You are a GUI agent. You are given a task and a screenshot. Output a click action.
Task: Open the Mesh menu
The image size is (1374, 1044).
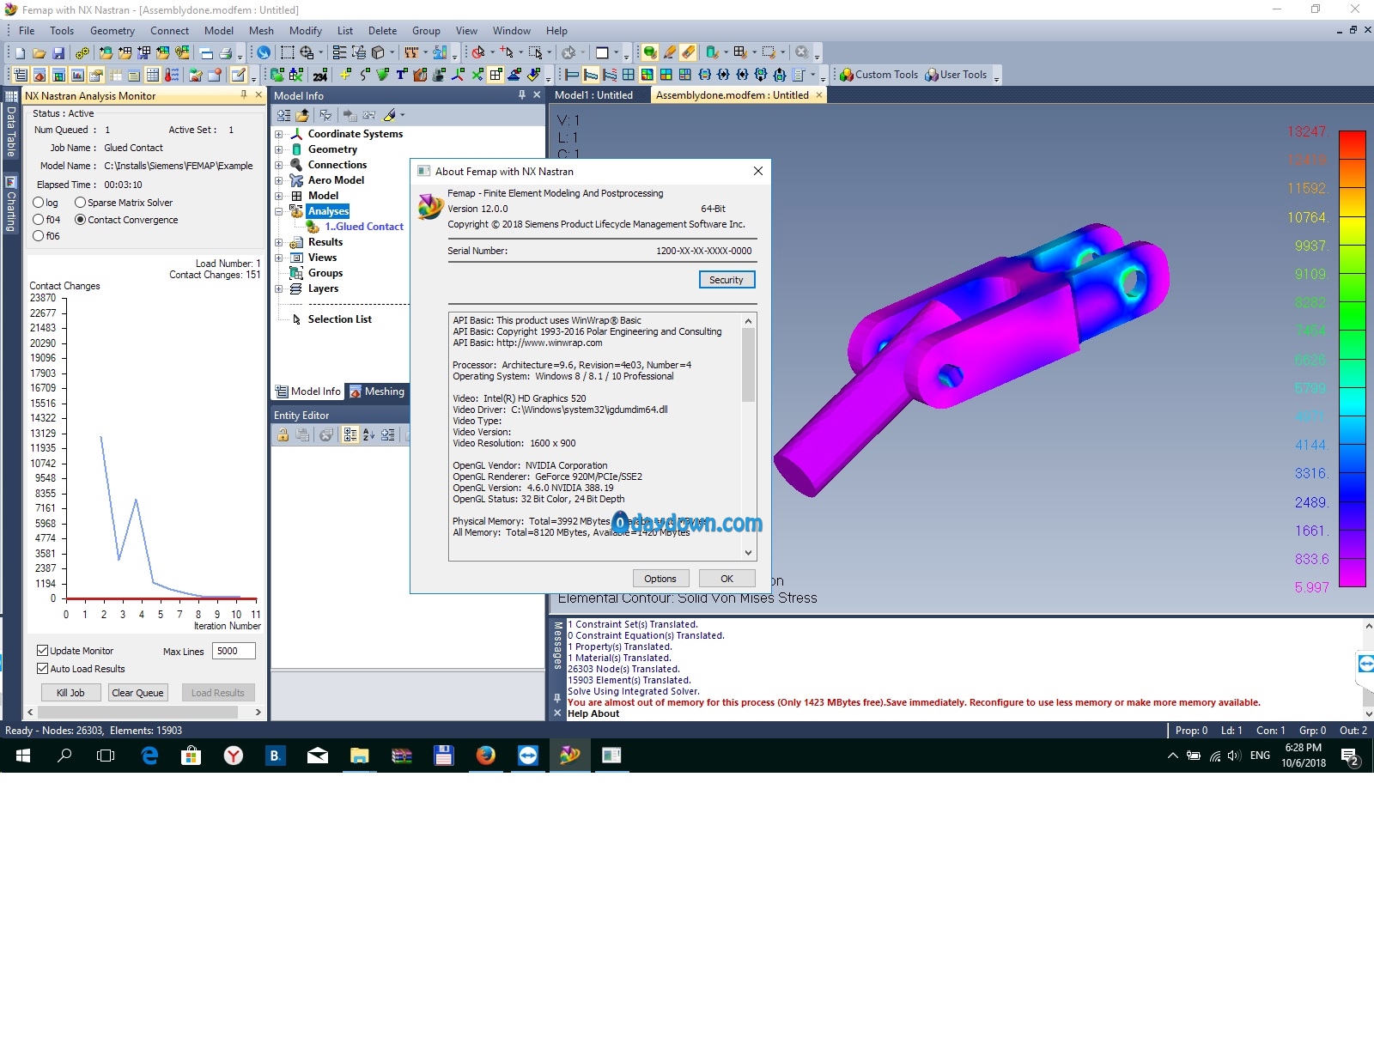click(x=261, y=31)
